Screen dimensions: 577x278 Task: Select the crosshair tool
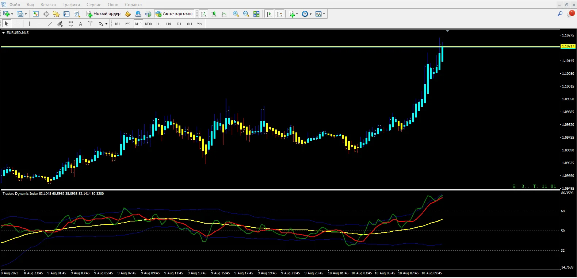point(17,24)
